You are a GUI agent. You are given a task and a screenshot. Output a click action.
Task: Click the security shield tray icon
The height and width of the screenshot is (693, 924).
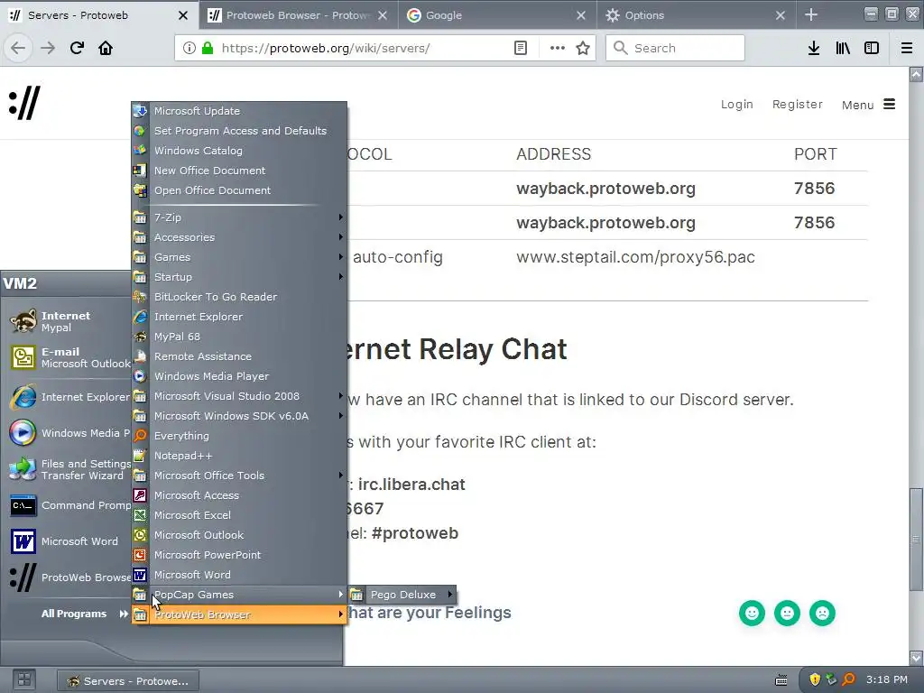click(x=815, y=679)
